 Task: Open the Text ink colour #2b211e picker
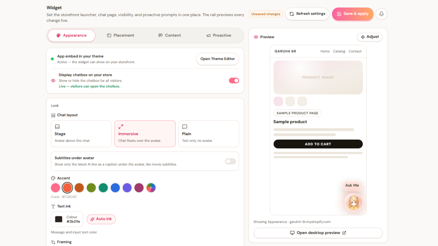point(67,219)
